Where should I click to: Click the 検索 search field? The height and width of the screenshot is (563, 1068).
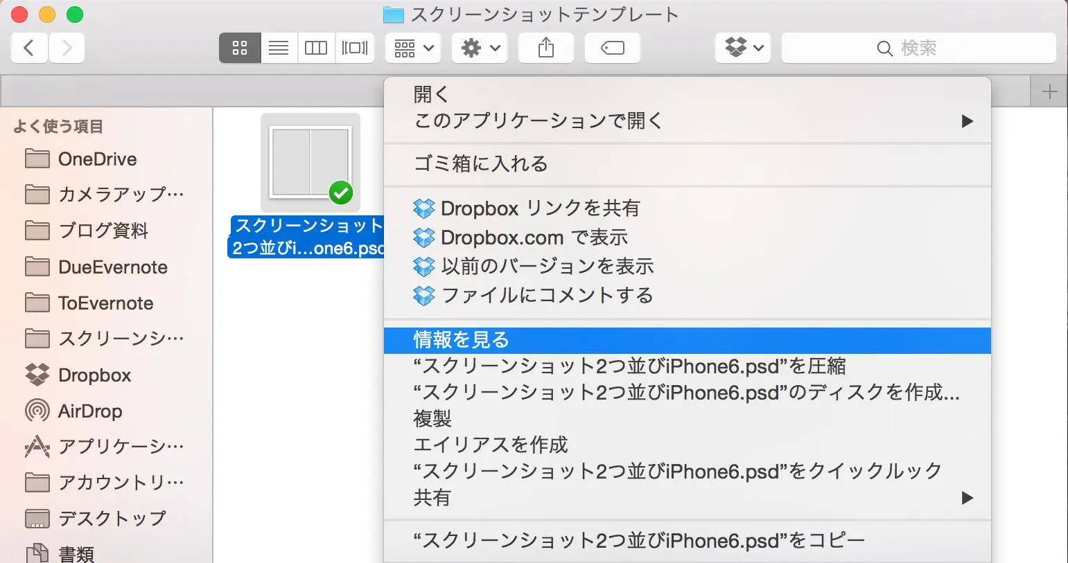pyautogui.click(x=918, y=48)
